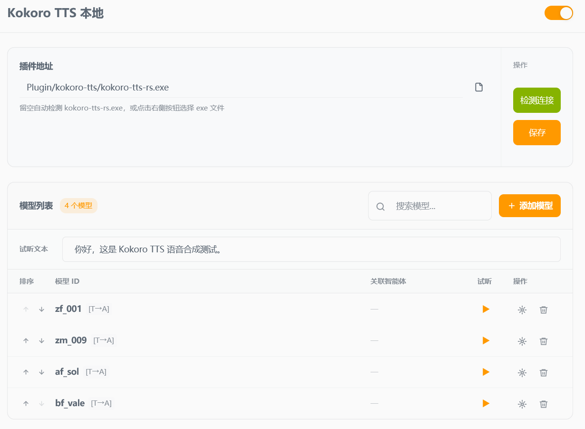Screen dimensions: 585x429
Task: Delete the bf_vale model via trash icon
Action: coord(544,404)
